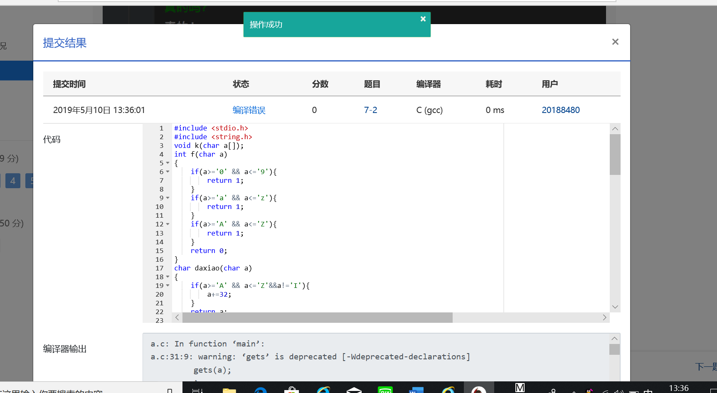Screen dimensions: 717x393
Task: Open Word from taskbar
Action: tap(416, 390)
